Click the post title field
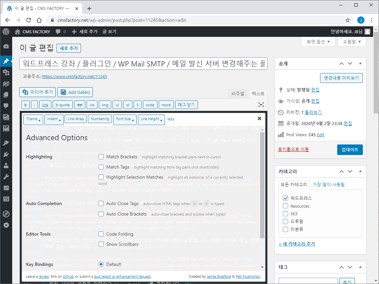 [144, 64]
